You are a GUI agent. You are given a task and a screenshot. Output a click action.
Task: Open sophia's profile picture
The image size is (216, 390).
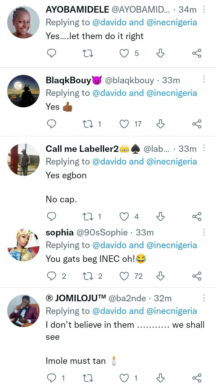[23, 245]
